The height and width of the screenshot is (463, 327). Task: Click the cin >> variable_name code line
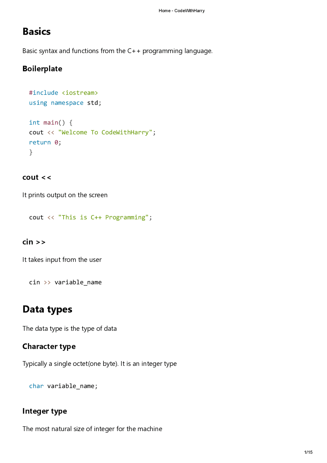(65, 282)
